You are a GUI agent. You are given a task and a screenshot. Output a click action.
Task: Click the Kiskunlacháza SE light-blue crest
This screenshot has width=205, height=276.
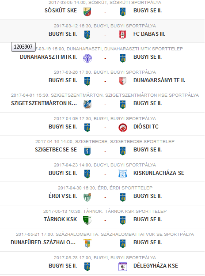(123, 174)
